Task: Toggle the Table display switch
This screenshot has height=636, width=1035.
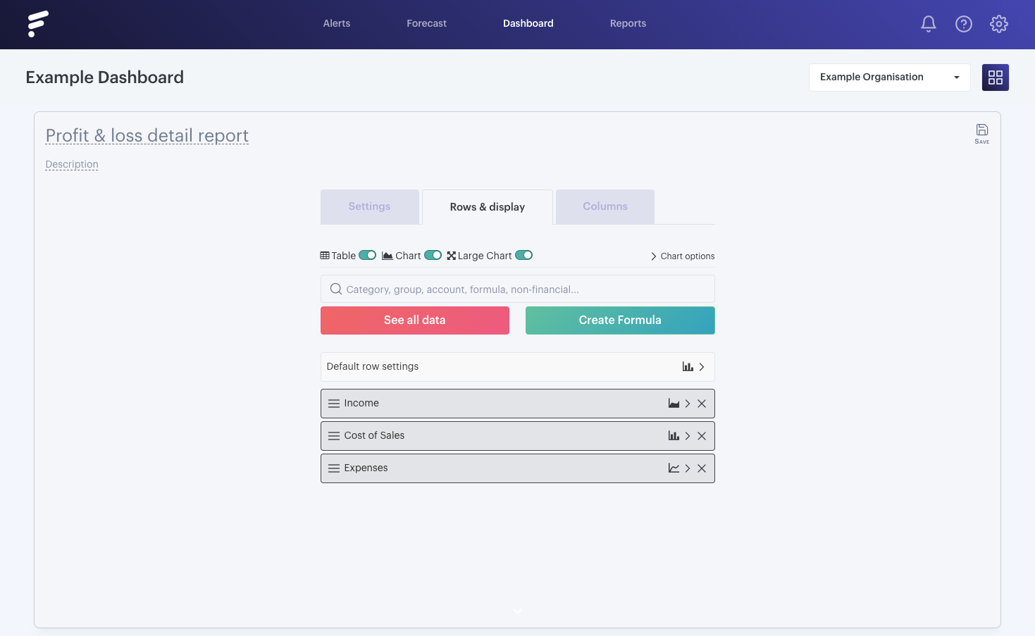Action: pos(368,255)
